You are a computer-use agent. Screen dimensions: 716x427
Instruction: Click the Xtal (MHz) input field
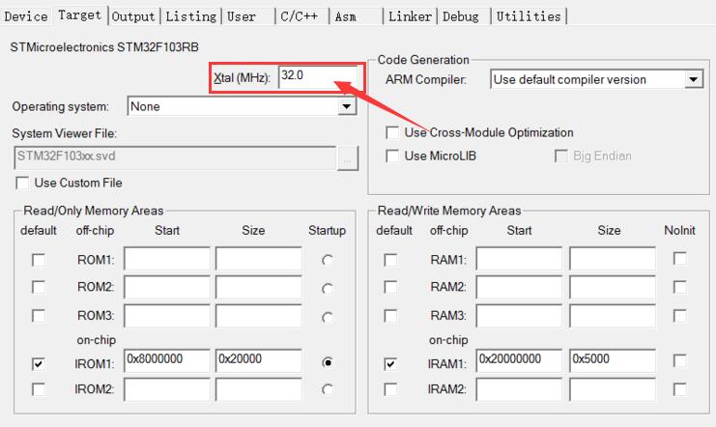click(x=318, y=77)
